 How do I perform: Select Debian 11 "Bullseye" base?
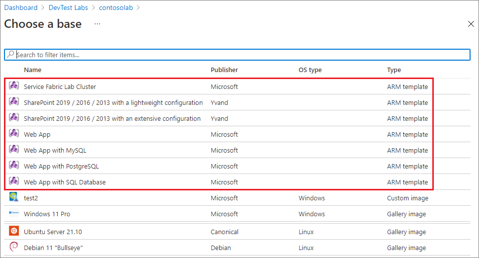coord(54,248)
